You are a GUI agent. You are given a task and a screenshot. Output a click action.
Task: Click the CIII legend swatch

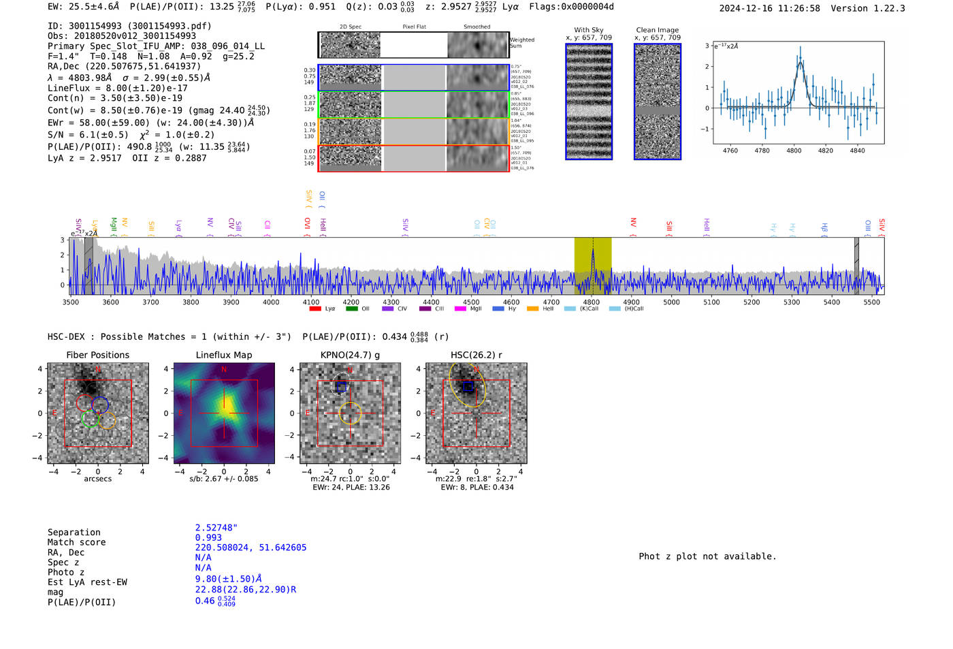pyautogui.click(x=425, y=308)
